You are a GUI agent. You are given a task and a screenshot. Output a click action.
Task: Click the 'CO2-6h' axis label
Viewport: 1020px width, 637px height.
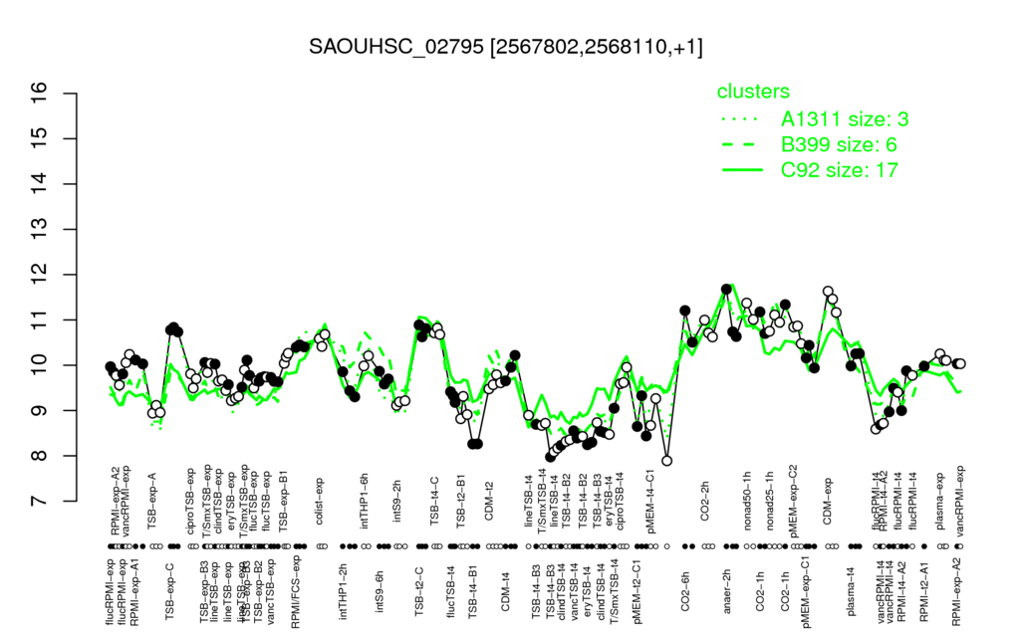tap(685, 592)
